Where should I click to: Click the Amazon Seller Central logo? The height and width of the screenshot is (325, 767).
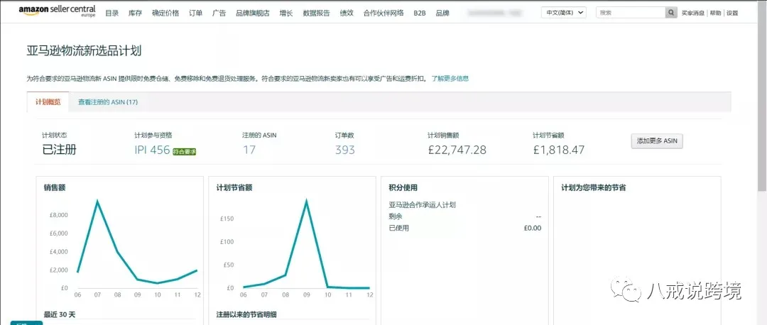pyautogui.click(x=57, y=11)
